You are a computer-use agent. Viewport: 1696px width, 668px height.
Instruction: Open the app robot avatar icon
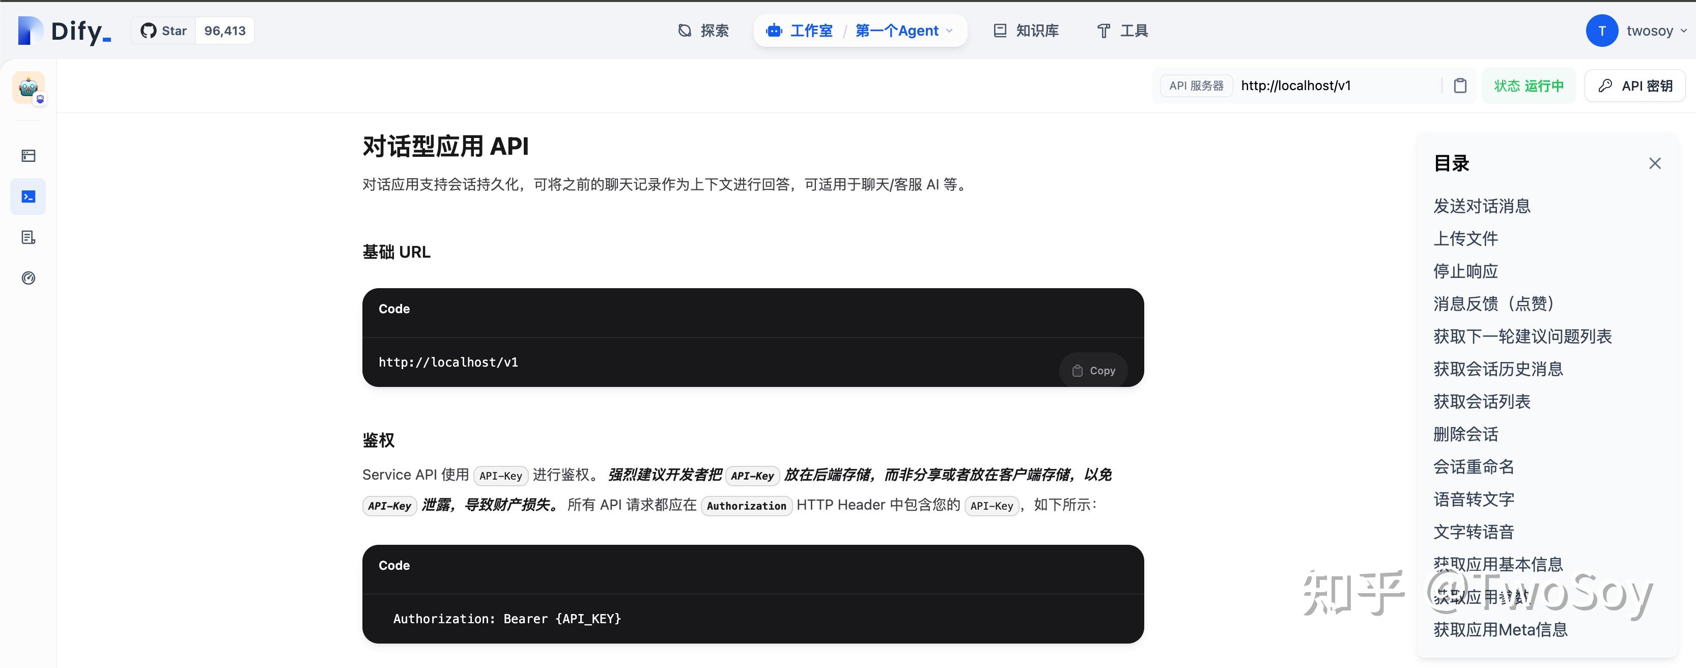[x=29, y=88]
